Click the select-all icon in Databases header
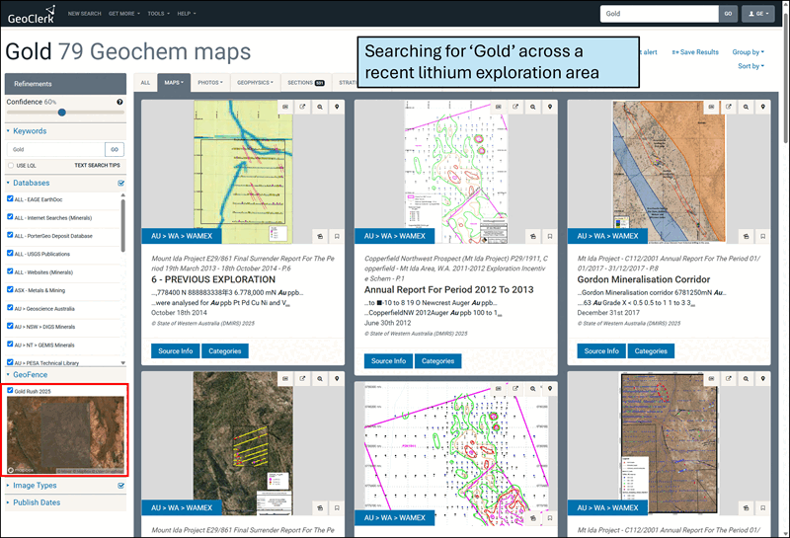The height and width of the screenshot is (538, 790). click(x=121, y=183)
